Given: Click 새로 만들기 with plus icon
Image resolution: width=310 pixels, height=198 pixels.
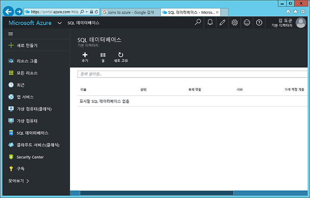Looking at the screenshot, I should [x=23, y=45].
